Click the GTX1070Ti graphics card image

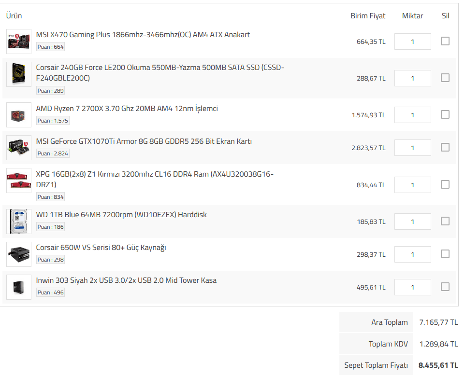pyautogui.click(x=19, y=147)
